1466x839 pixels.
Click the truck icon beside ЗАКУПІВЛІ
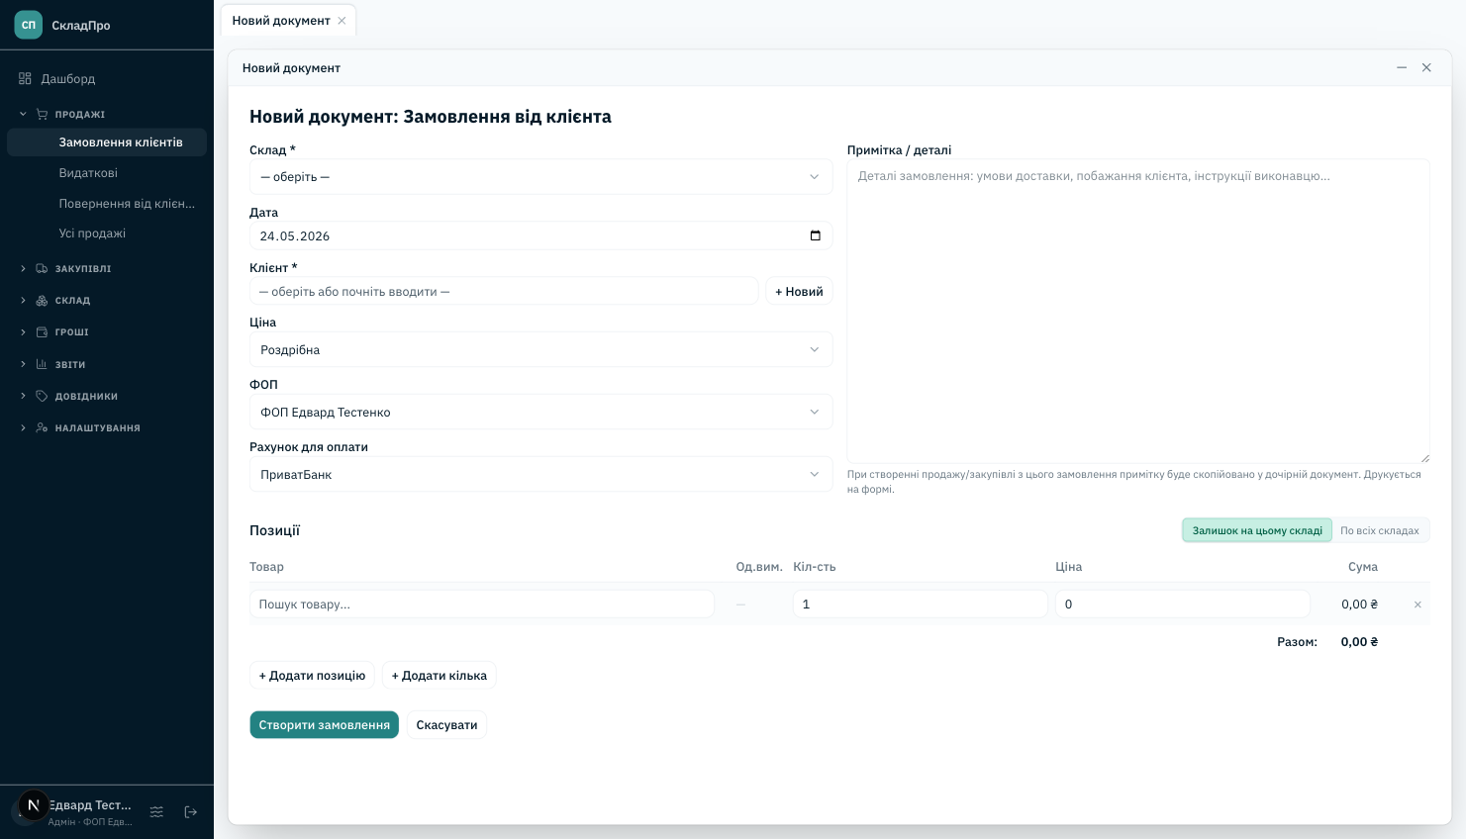[42, 268]
